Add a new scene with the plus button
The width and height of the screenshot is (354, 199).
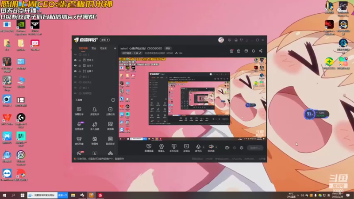click(115, 48)
